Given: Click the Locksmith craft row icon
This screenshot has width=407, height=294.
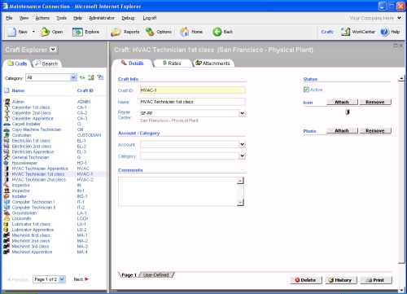Looking at the screenshot, I should point(7,218).
